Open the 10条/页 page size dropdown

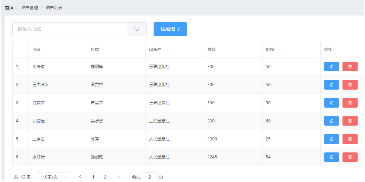click(x=53, y=177)
